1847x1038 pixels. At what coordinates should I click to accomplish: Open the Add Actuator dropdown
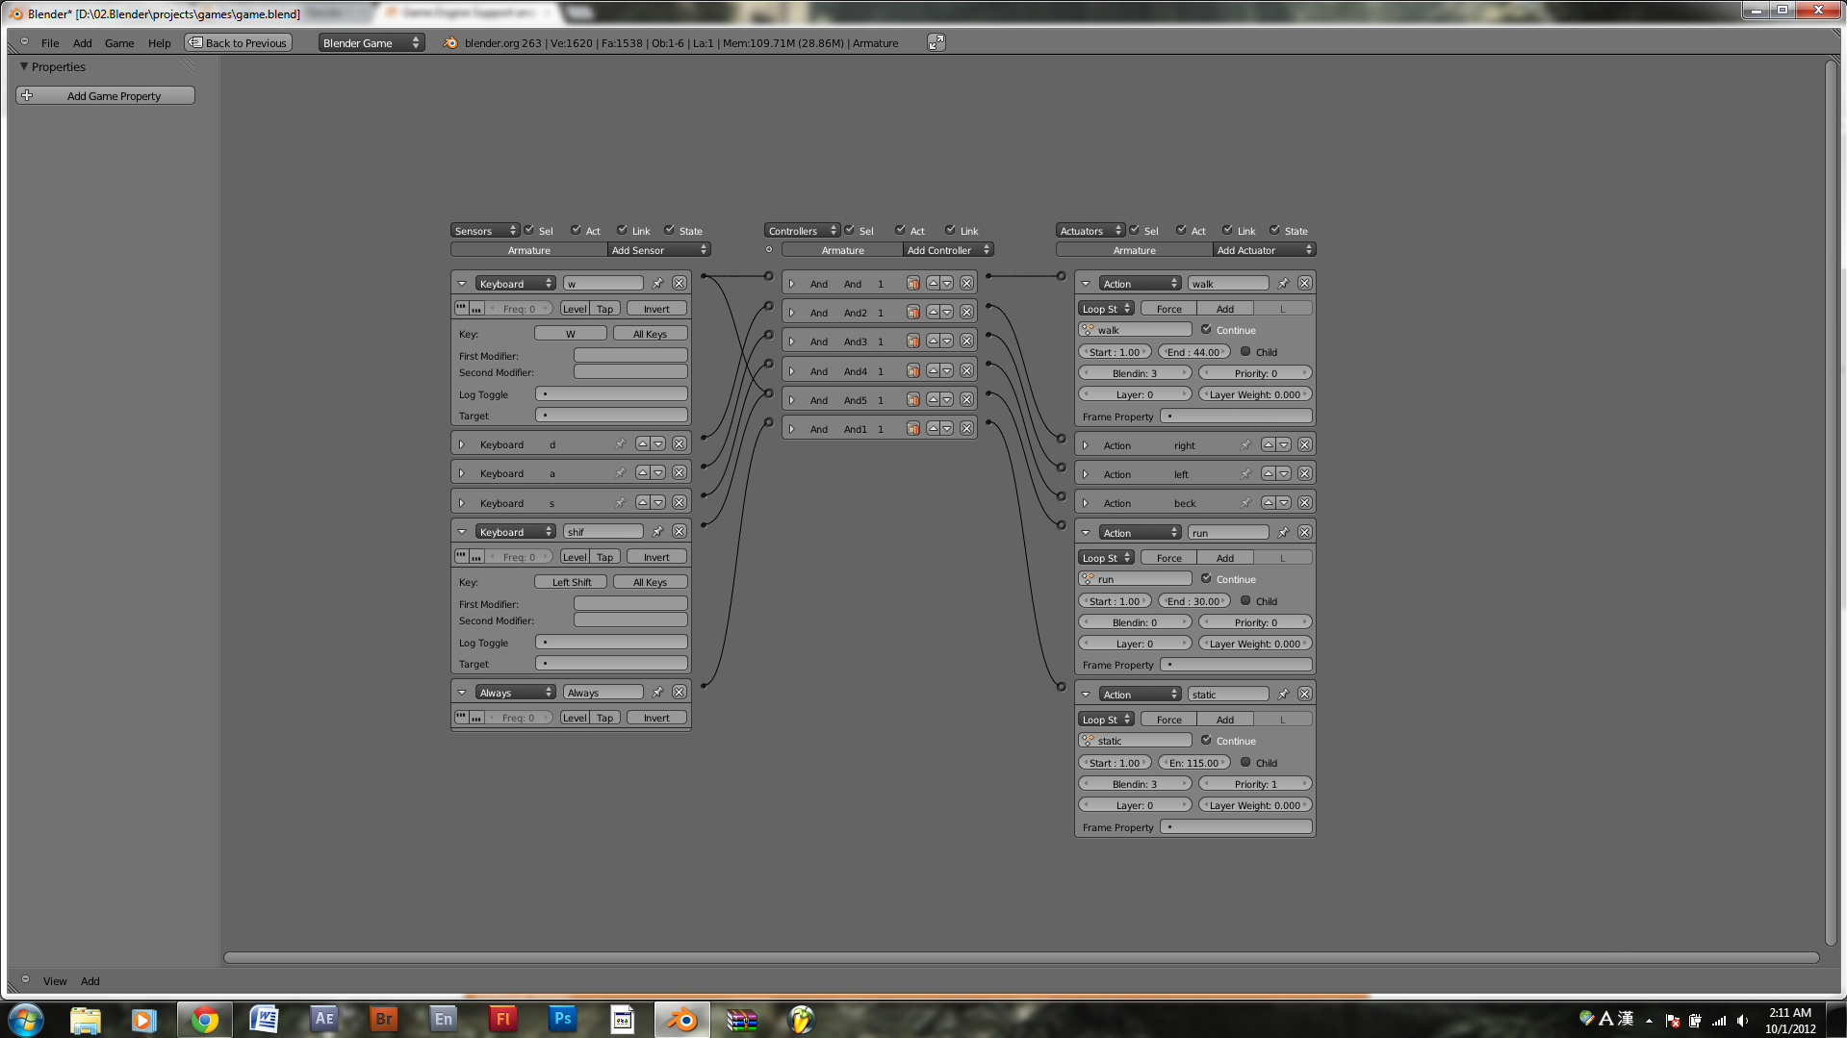click(x=1264, y=250)
